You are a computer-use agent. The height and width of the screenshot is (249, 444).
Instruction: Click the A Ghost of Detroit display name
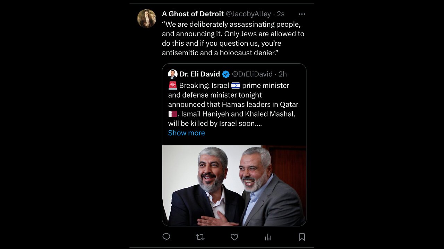pos(193,14)
